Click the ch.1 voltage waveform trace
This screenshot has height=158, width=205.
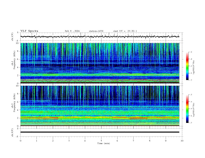100,37
